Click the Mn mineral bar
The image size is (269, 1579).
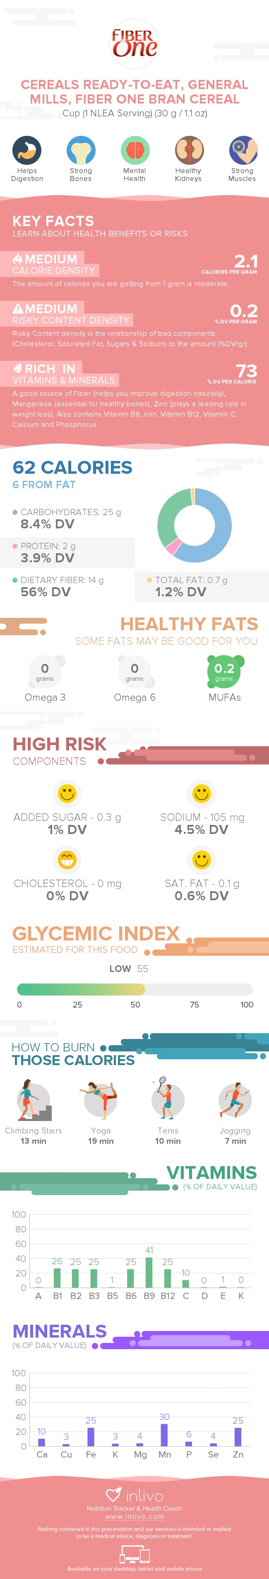tap(164, 1435)
